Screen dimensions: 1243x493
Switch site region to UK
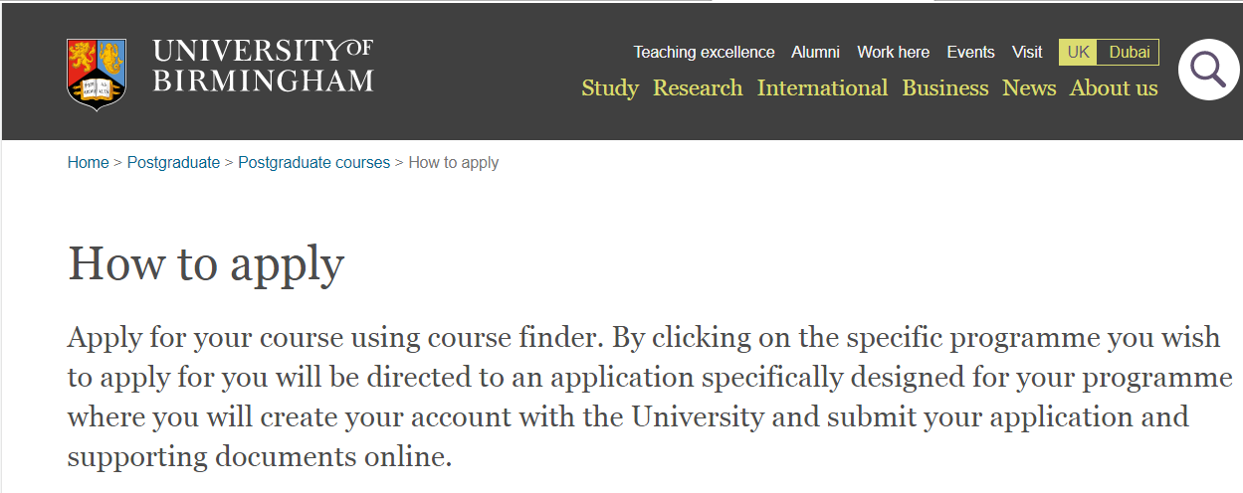1079,52
